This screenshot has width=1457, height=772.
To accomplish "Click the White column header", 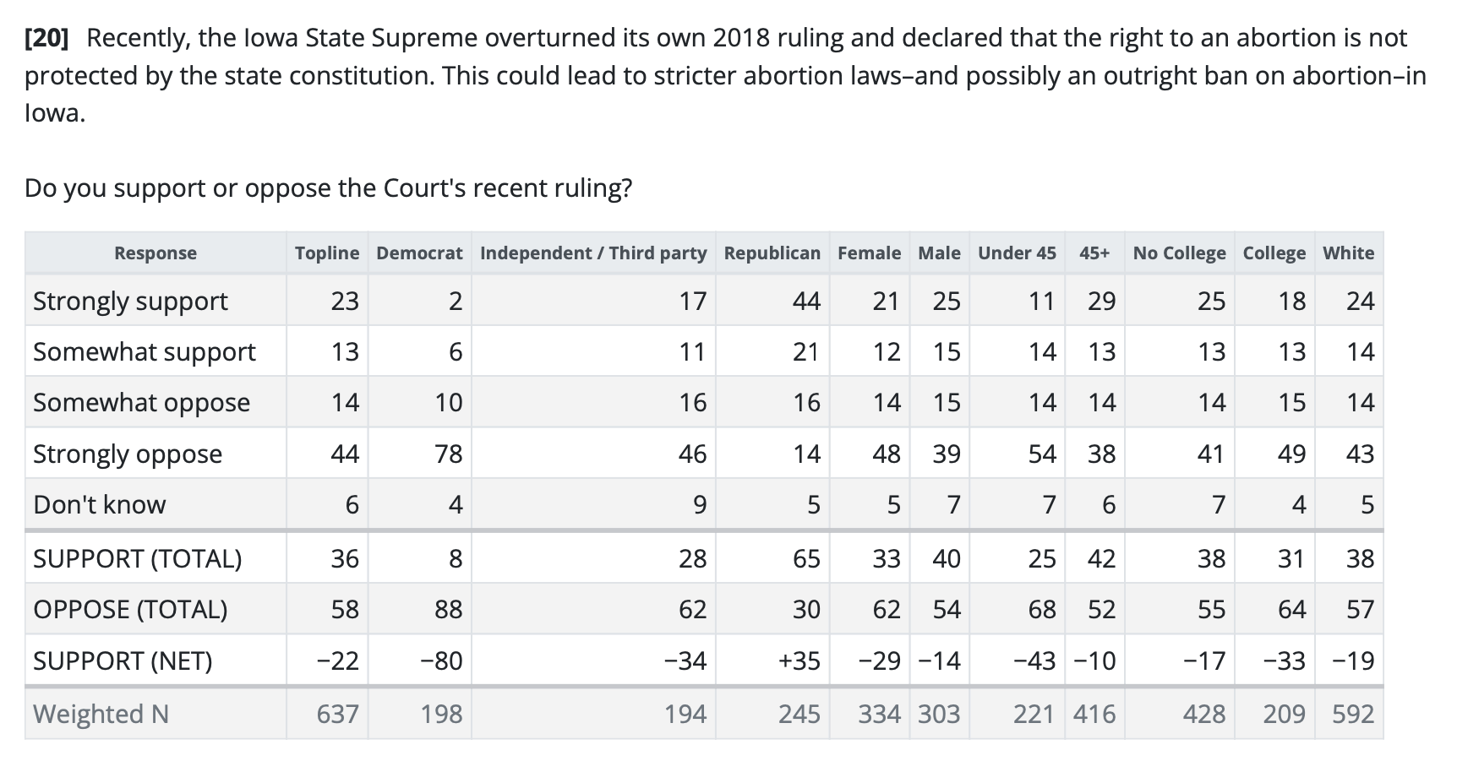I will coord(1348,253).
